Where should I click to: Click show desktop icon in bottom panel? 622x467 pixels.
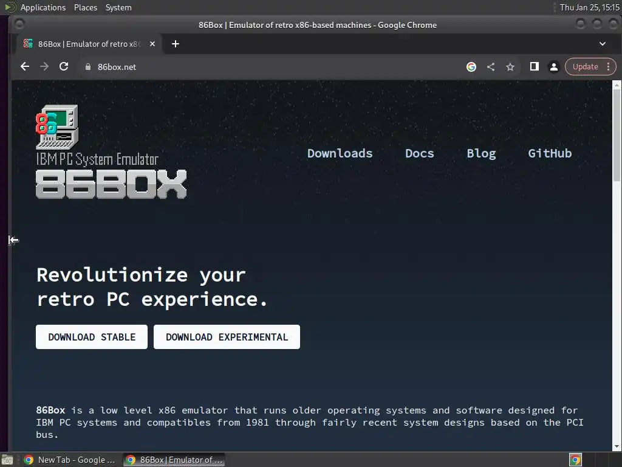[x=7, y=460]
